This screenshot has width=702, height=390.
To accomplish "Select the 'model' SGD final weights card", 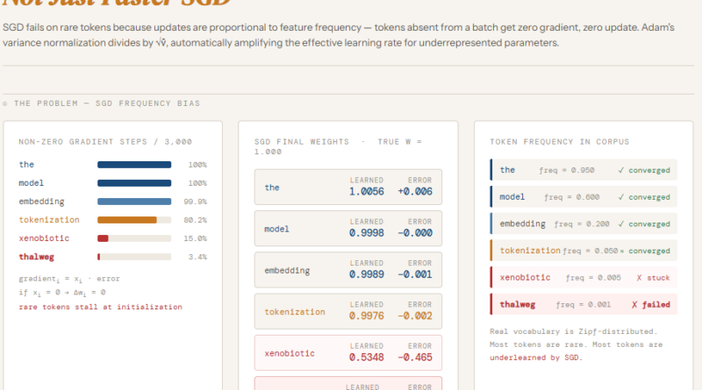I will [x=348, y=229].
